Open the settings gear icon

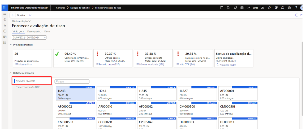290,8
